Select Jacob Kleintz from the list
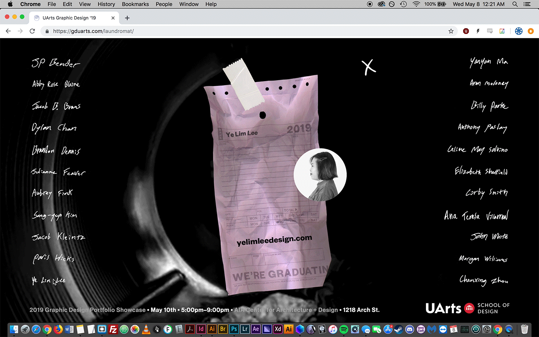Screen dimensions: 539x337 [58, 237]
